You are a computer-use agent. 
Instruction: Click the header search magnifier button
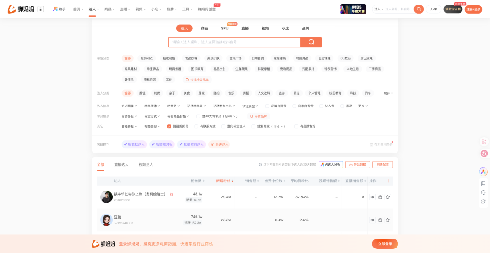pyautogui.click(x=419, y=9)
